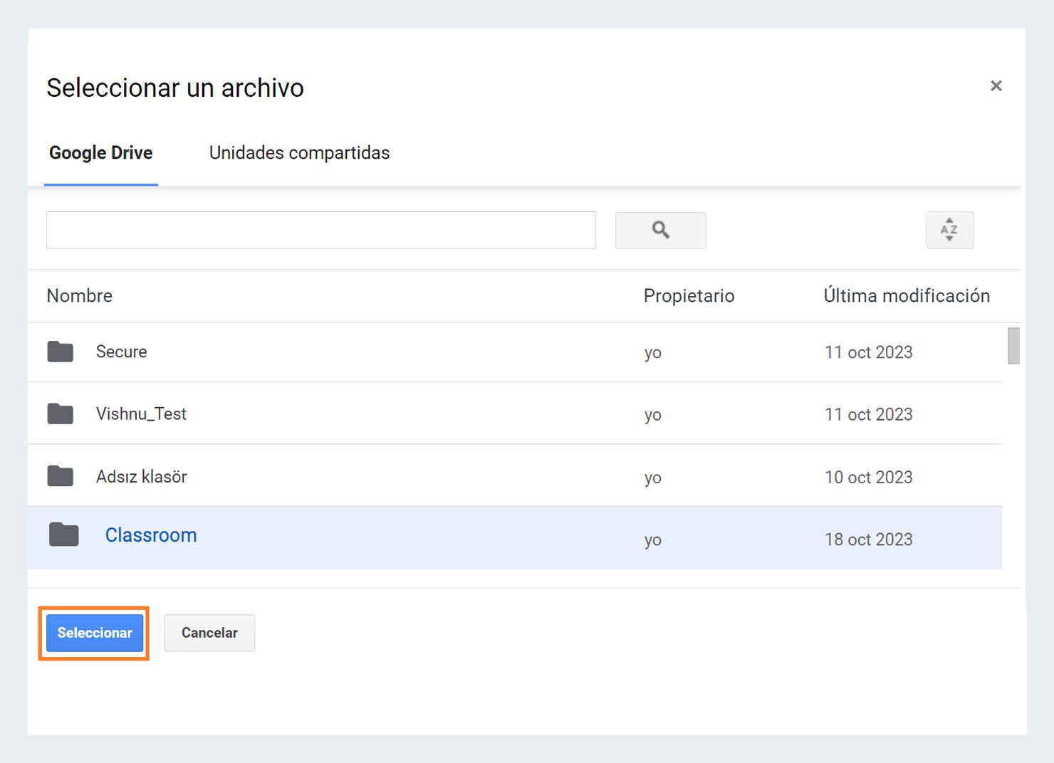Screen dimensions: 1054x763
Task: Click the Seleccionar button
Action: 95,633
